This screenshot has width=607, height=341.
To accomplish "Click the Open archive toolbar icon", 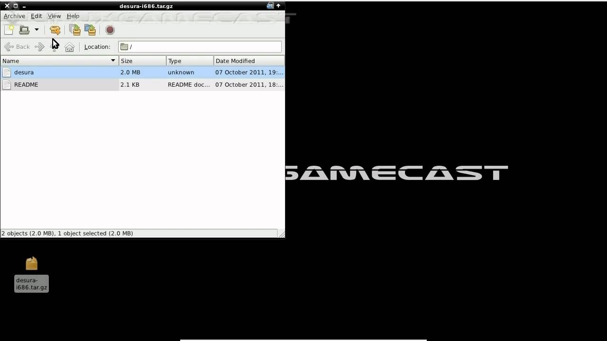I will point(24,30).
